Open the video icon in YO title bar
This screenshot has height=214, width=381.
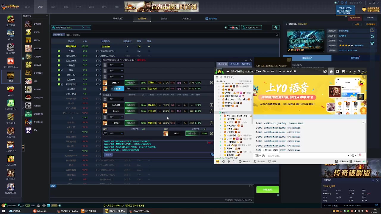point(325,71)
